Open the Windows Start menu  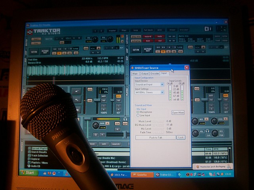tap(29, 173)
